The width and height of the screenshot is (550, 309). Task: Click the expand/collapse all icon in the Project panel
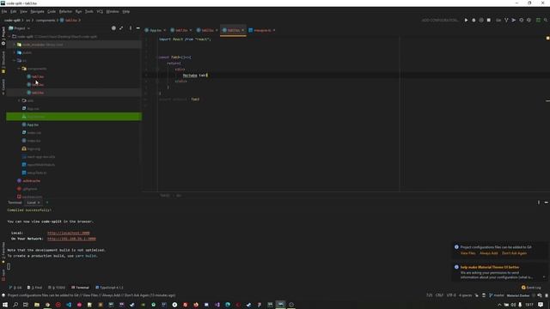coord(121,28)
